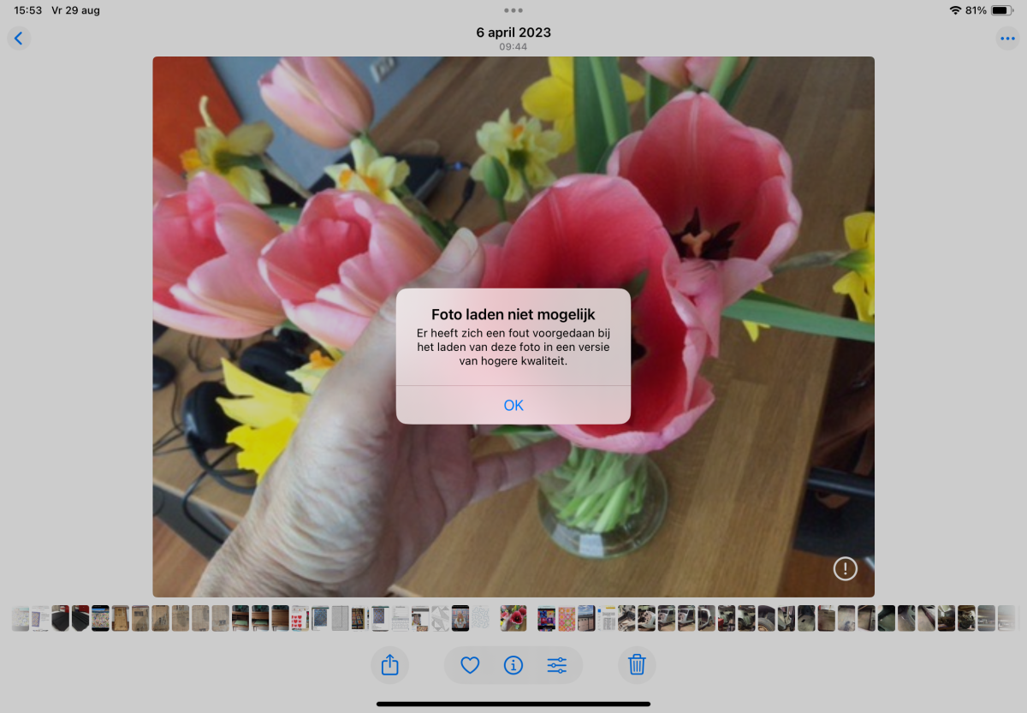Tap the battery indicator icon
This screenshot has width=1027, height=713.
(1002, 10)
